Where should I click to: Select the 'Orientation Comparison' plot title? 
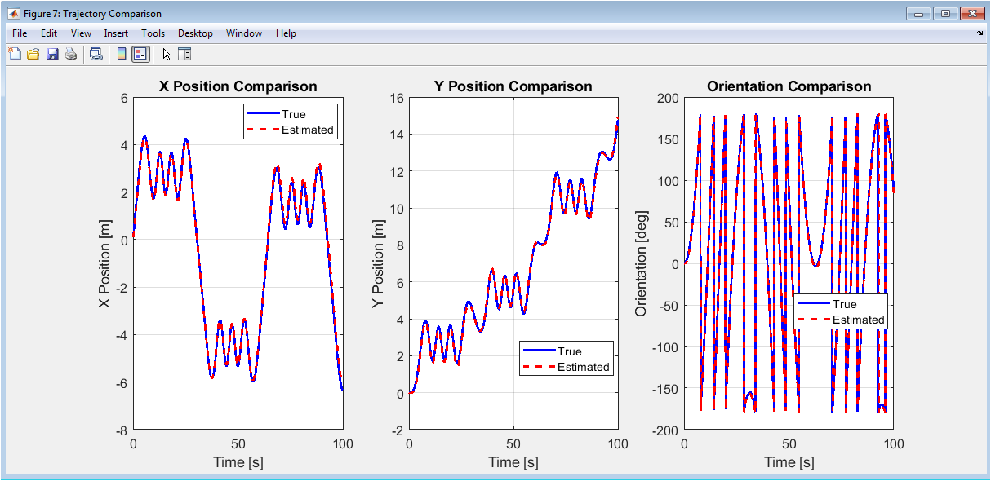click(789, 86)
